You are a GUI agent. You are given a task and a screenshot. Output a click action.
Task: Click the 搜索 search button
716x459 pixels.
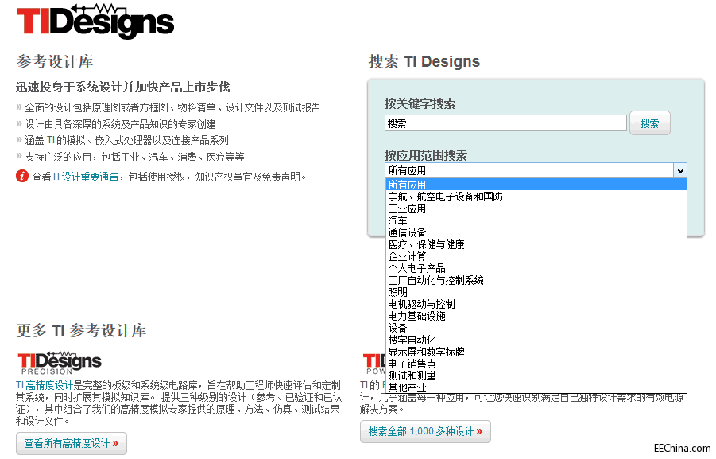tap(649, 123)
